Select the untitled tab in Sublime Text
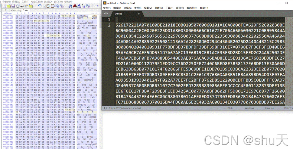 click(x=125, y=14)
